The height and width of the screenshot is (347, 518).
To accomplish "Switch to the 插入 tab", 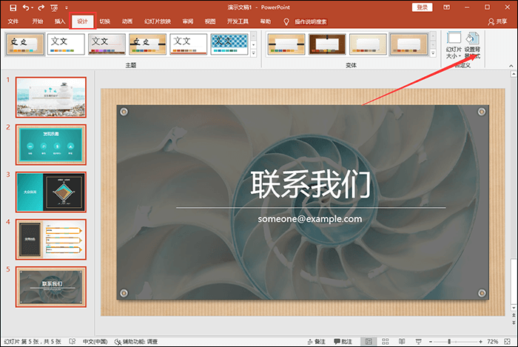I will [60, 21].
